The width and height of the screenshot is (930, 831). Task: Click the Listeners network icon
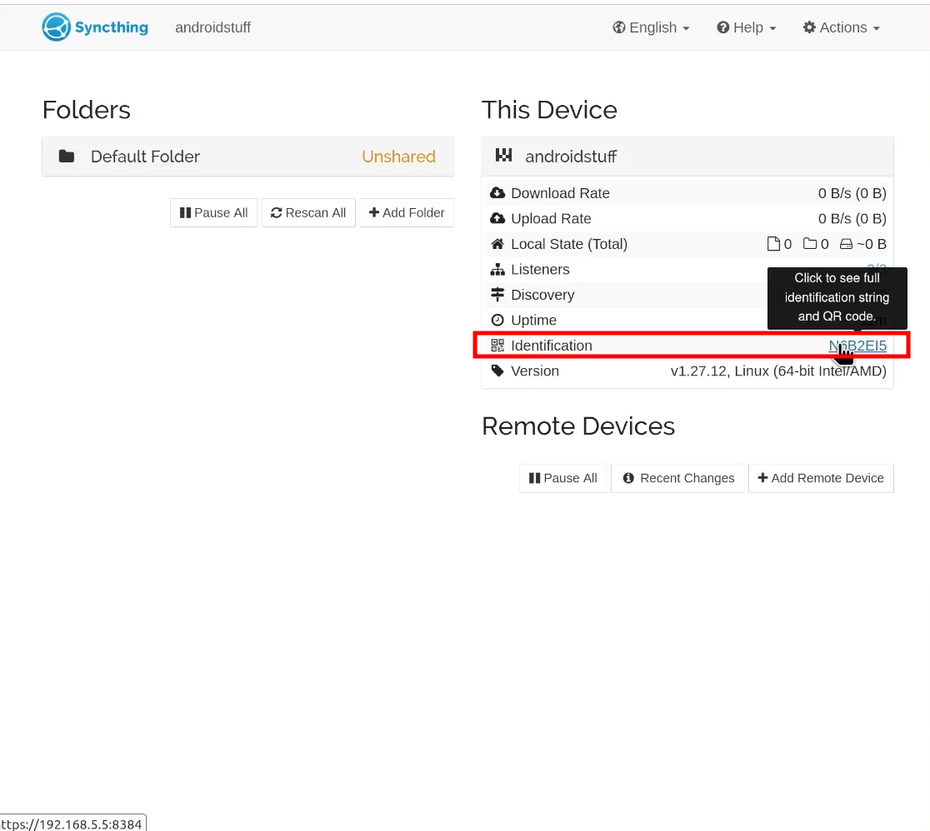497,270
